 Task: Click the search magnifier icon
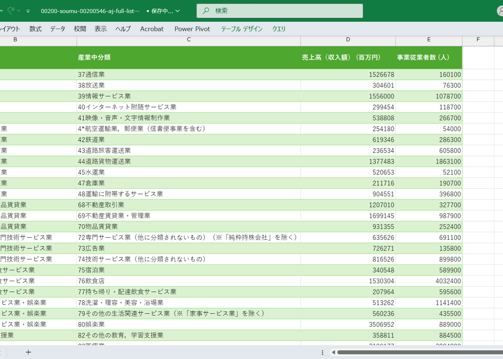[x=206, y=11]
